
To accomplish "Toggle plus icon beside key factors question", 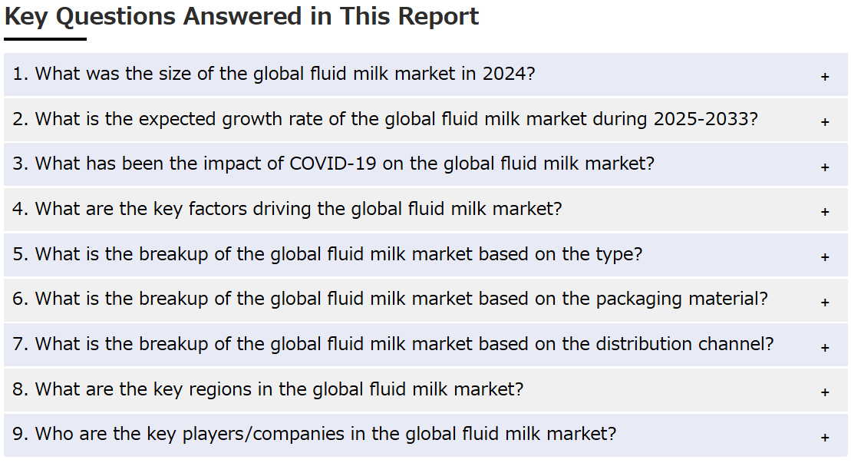I will click(x=824, y=212).
